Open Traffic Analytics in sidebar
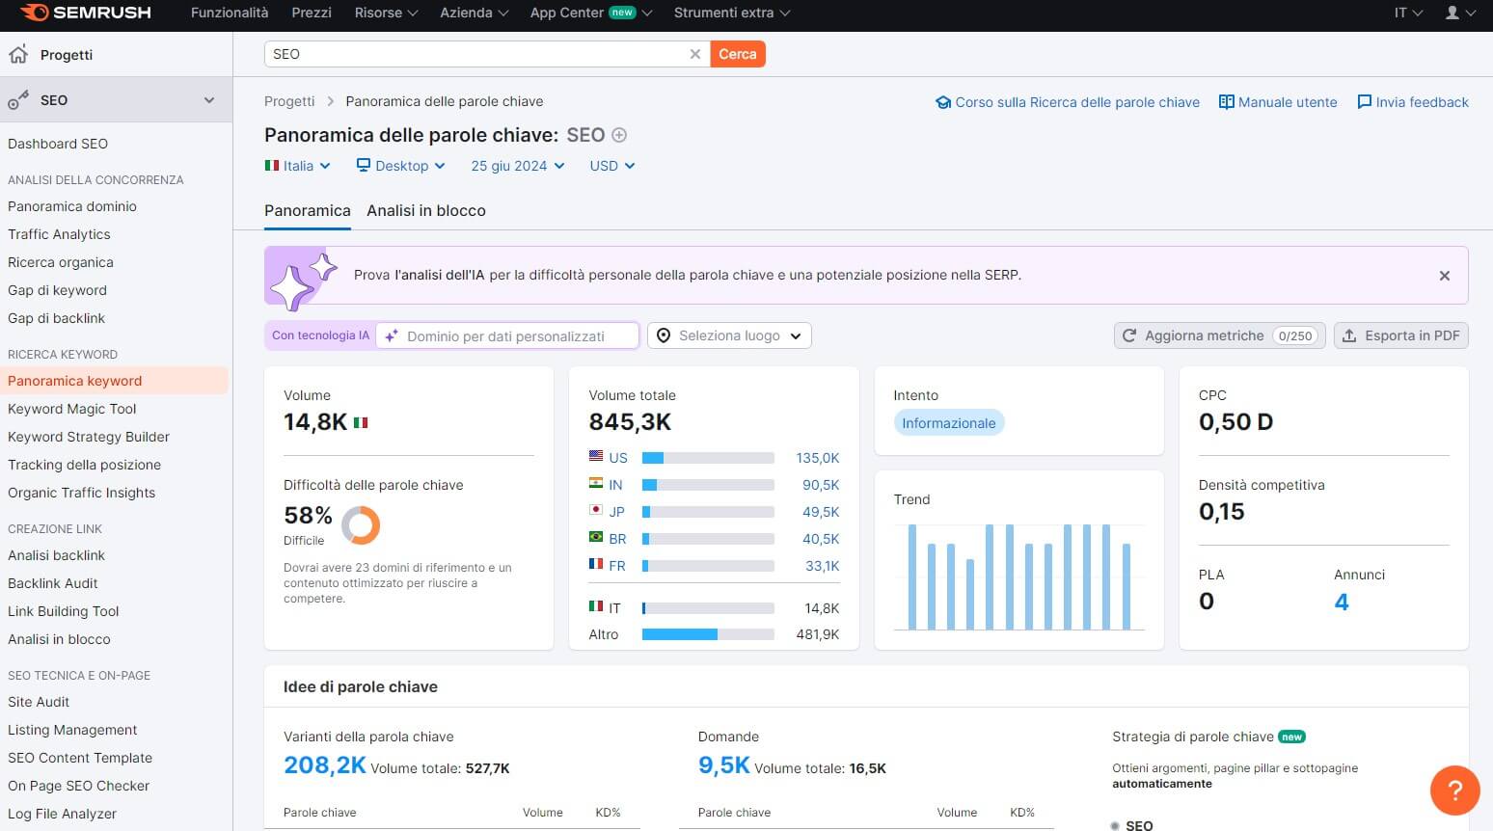 click(59, 234)
